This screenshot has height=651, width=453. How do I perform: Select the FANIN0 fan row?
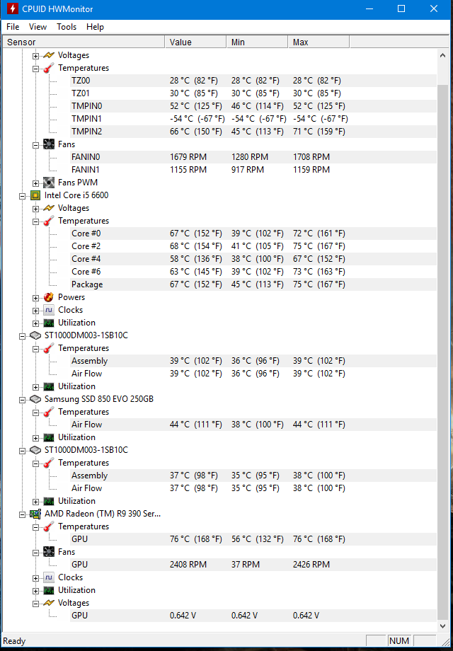tap(253, 157)
